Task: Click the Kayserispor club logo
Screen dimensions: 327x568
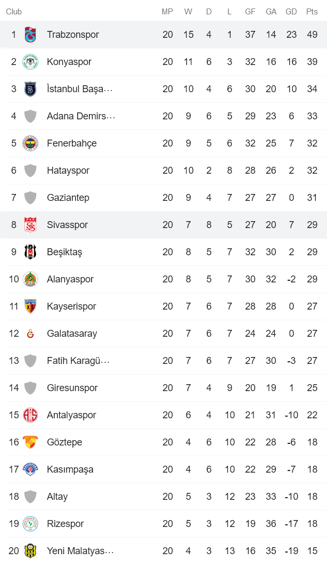Action: click(x=30, y=306)
